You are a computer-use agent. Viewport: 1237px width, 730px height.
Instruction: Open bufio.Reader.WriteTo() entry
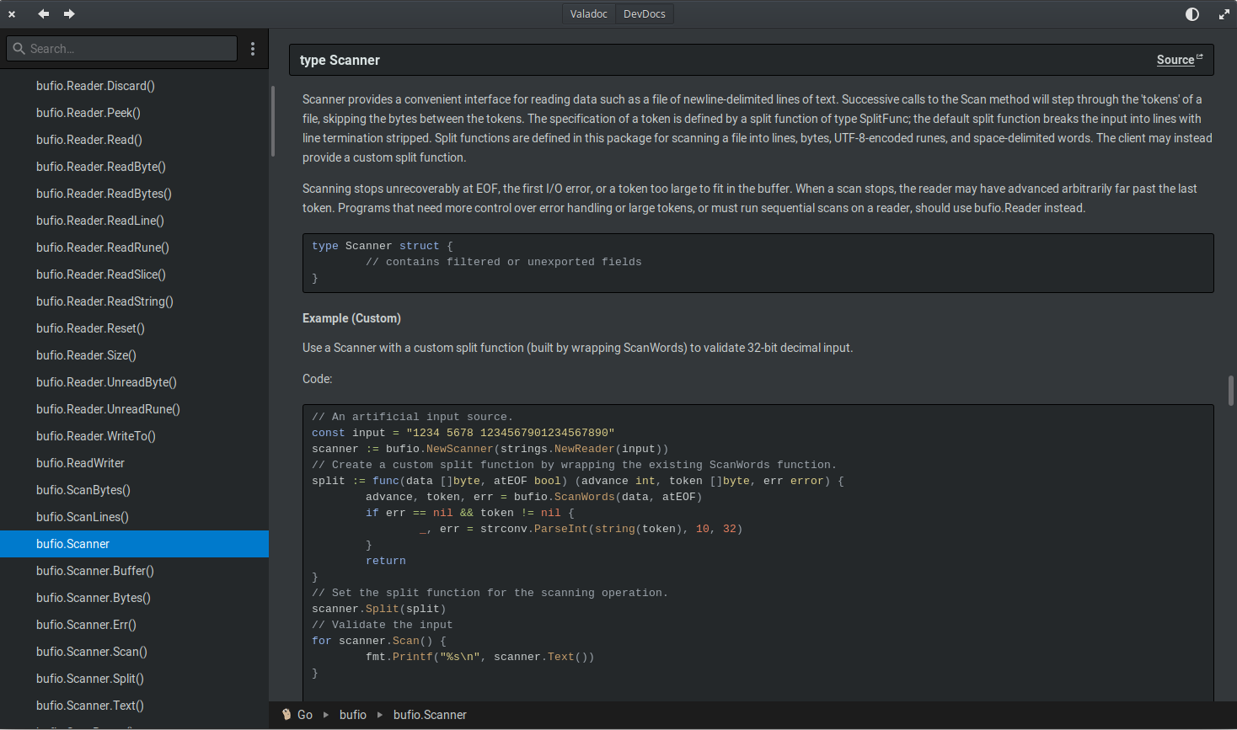click(135, 436)
